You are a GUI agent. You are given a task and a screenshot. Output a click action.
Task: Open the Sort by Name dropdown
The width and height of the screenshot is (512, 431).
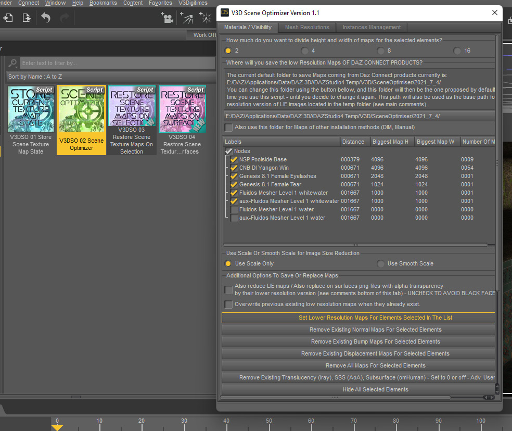tap(111, 77)
